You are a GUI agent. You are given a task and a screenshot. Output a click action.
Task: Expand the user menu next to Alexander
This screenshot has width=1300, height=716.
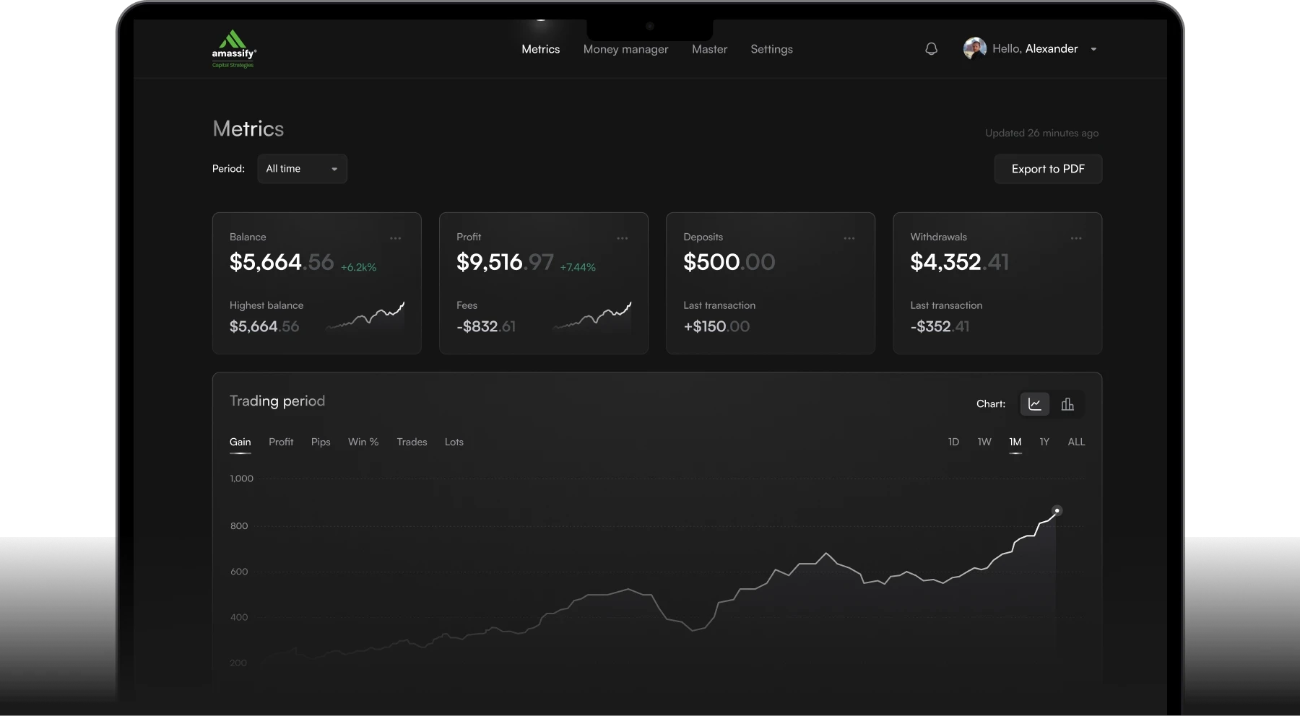pyautogui.click(x=1093, y=49)
